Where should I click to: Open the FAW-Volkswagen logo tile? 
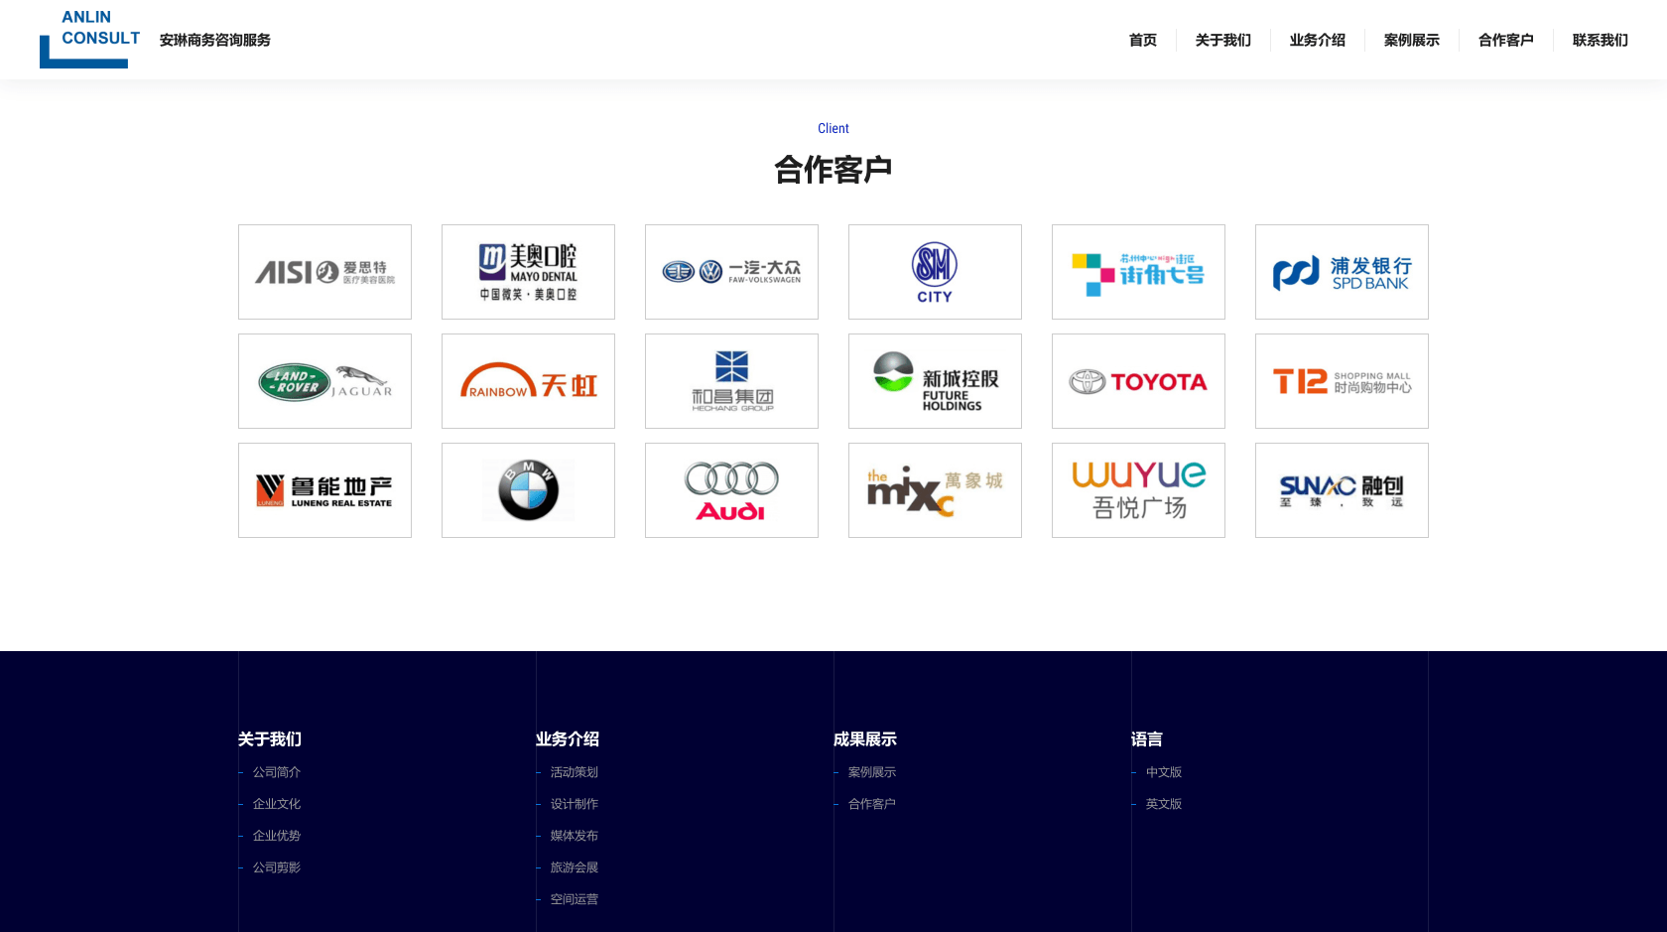[x=731, y=272]
